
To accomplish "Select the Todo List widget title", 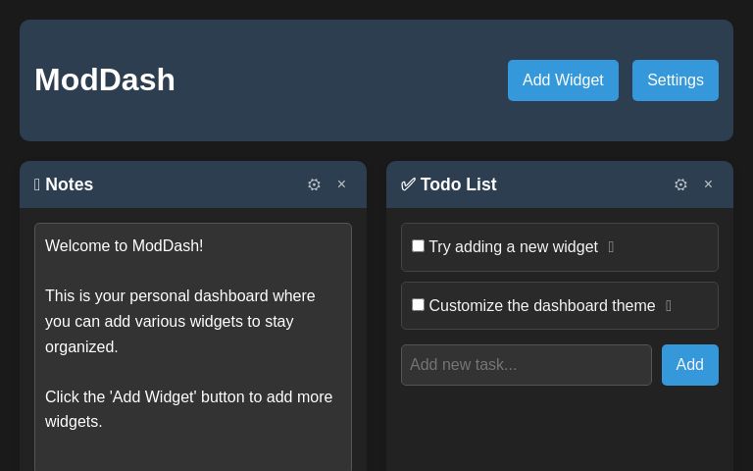I will point(458,184).
